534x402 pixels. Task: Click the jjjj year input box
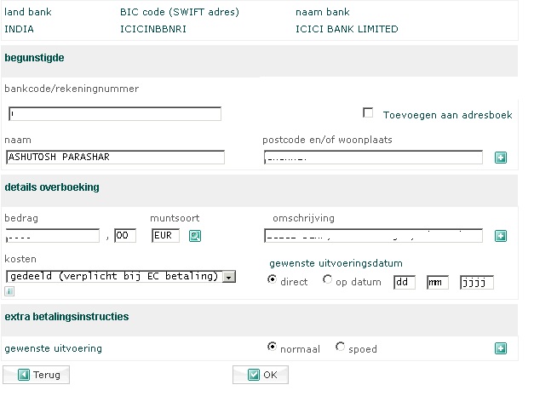(x=476, y=282)
